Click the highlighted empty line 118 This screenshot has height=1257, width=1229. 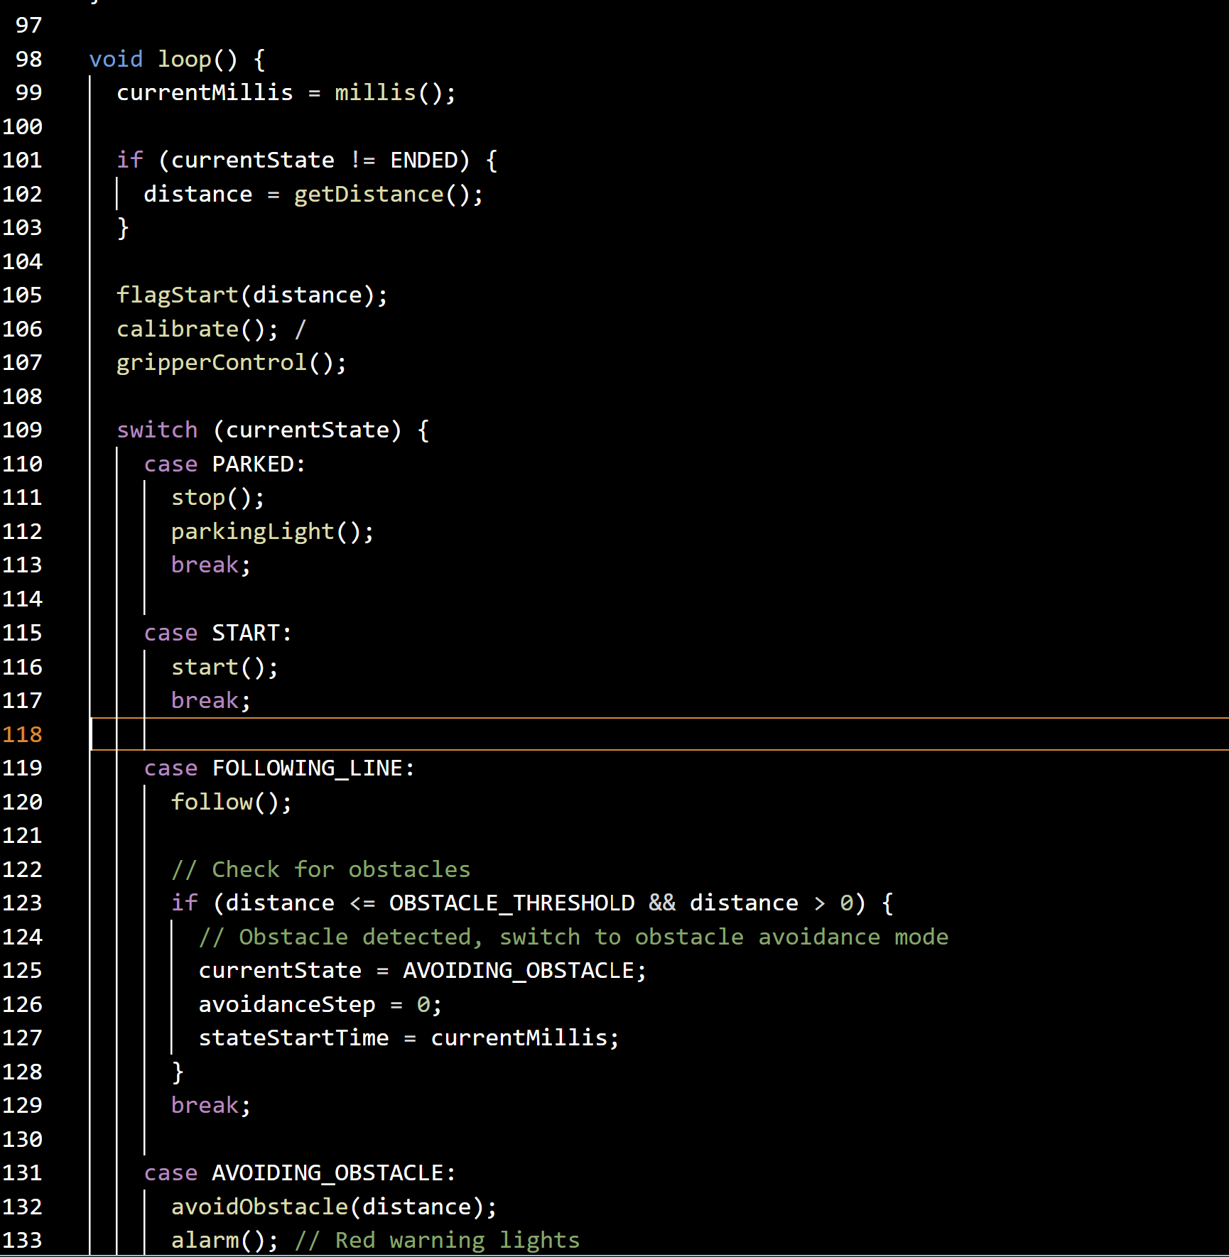tap(659, 734)
